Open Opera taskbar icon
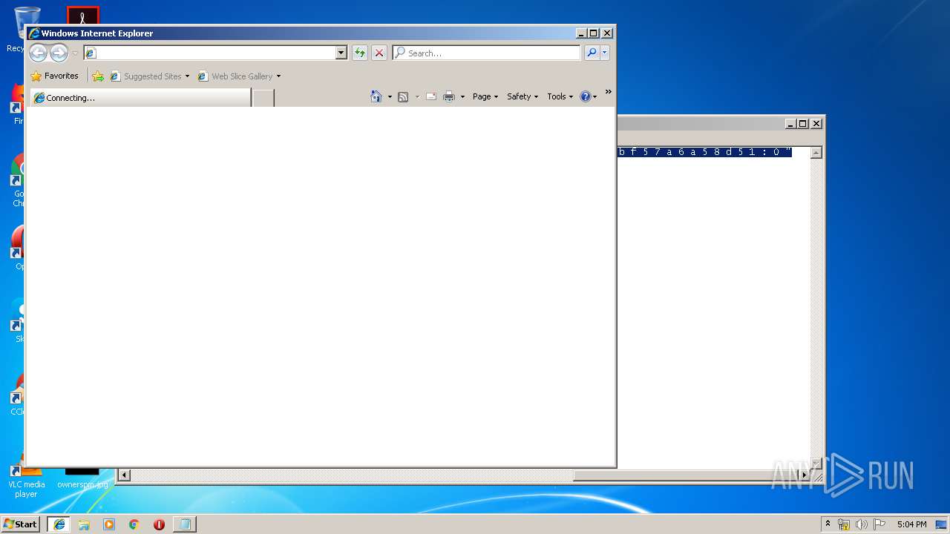 pos(159,524)
